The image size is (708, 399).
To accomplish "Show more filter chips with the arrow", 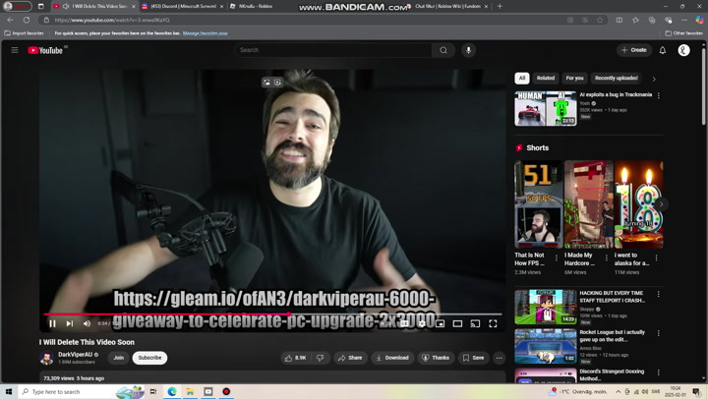I will click(x=654, y=79).
